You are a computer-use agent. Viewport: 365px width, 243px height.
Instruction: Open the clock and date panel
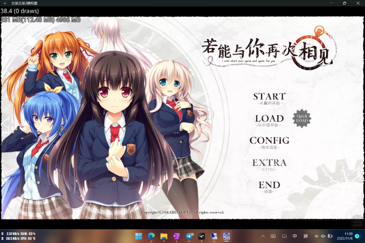[x=345, y=236]
